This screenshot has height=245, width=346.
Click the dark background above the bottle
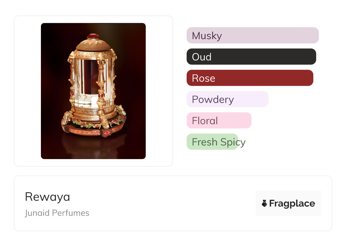pos(62,31)
